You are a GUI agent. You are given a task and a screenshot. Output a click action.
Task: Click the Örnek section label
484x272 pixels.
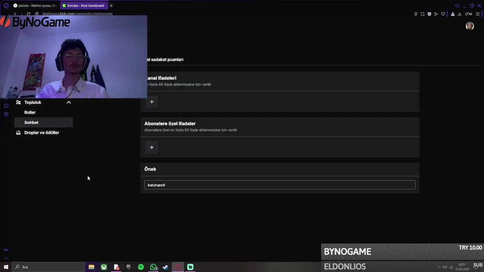(150, 169)
